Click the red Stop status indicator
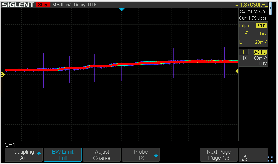This screenshot has height=164, width=278. point(43,5)
